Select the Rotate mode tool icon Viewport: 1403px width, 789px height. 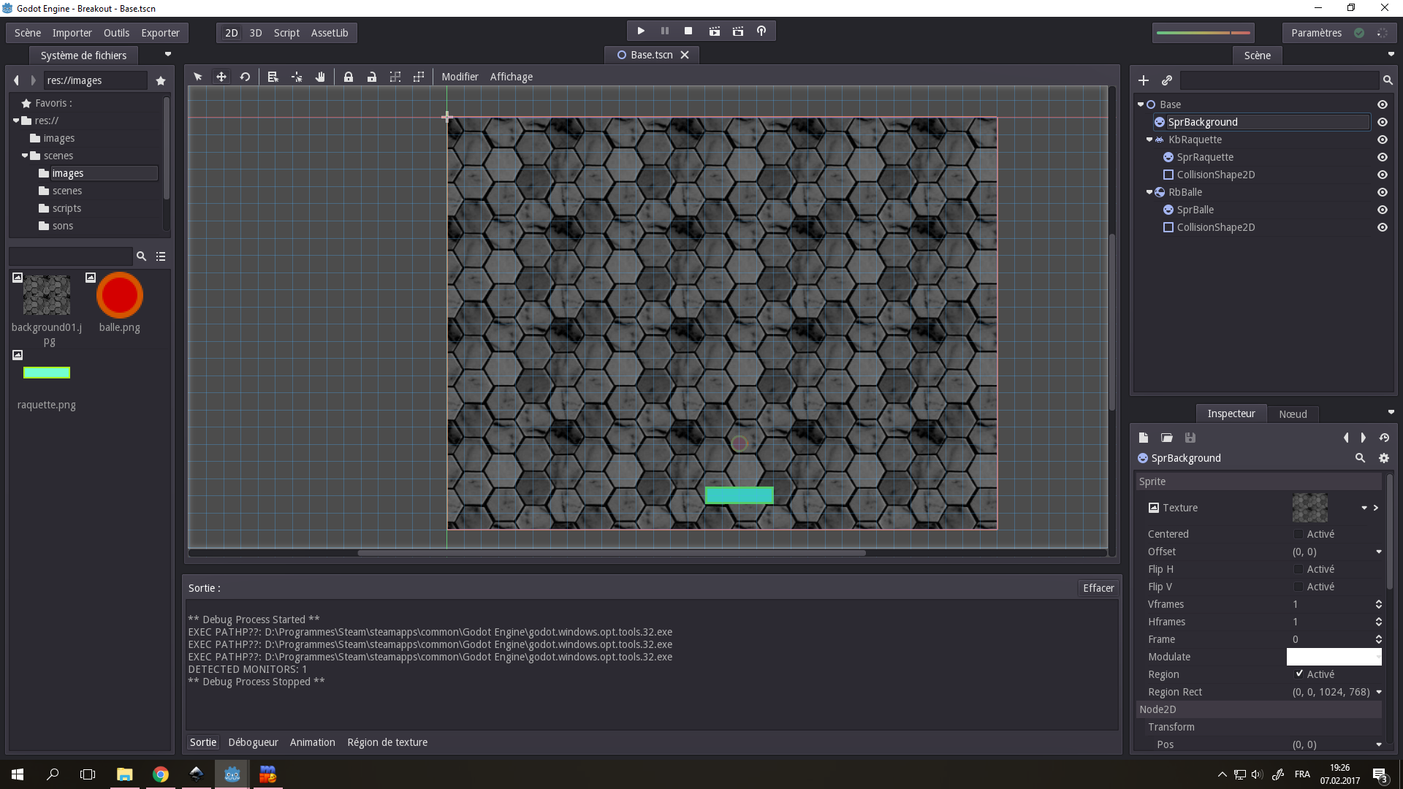(x=246, y=77)
